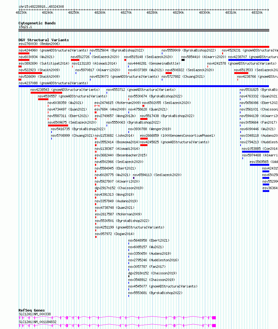Open nsv5553681 (ByrskaBishop2022) variant

(x=155, y=293)
